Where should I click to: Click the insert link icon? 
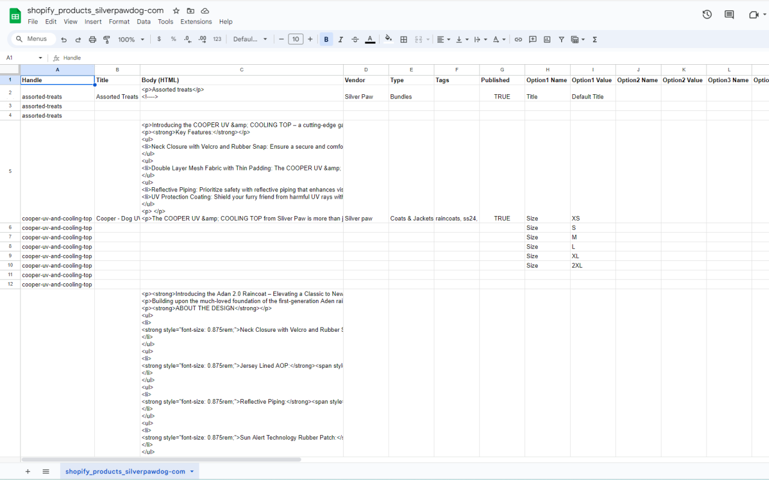click(x=518, y=40)
